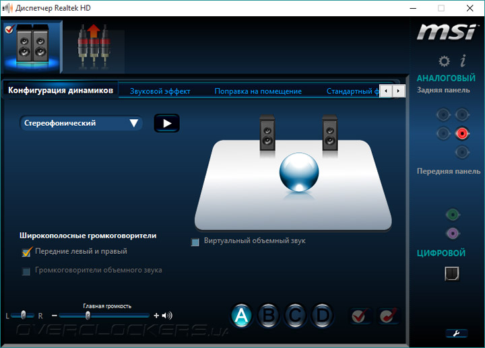This screenshot has height=348, width=485.
Task: Switch to Конфигурация динамиков tab
Action: (x=61, y=90)
